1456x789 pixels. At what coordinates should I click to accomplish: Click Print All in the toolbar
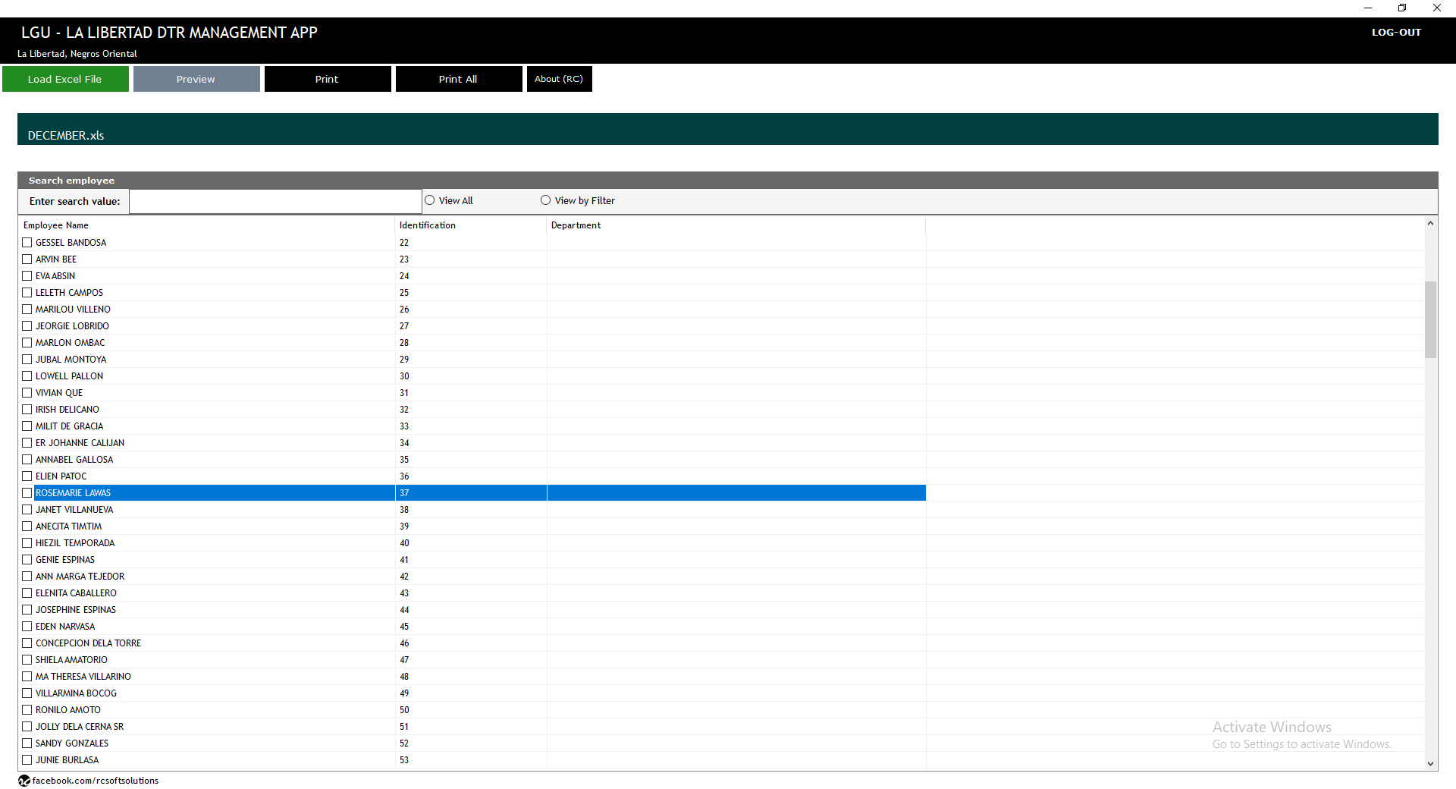pyautogui.click(x=458, y=79)
